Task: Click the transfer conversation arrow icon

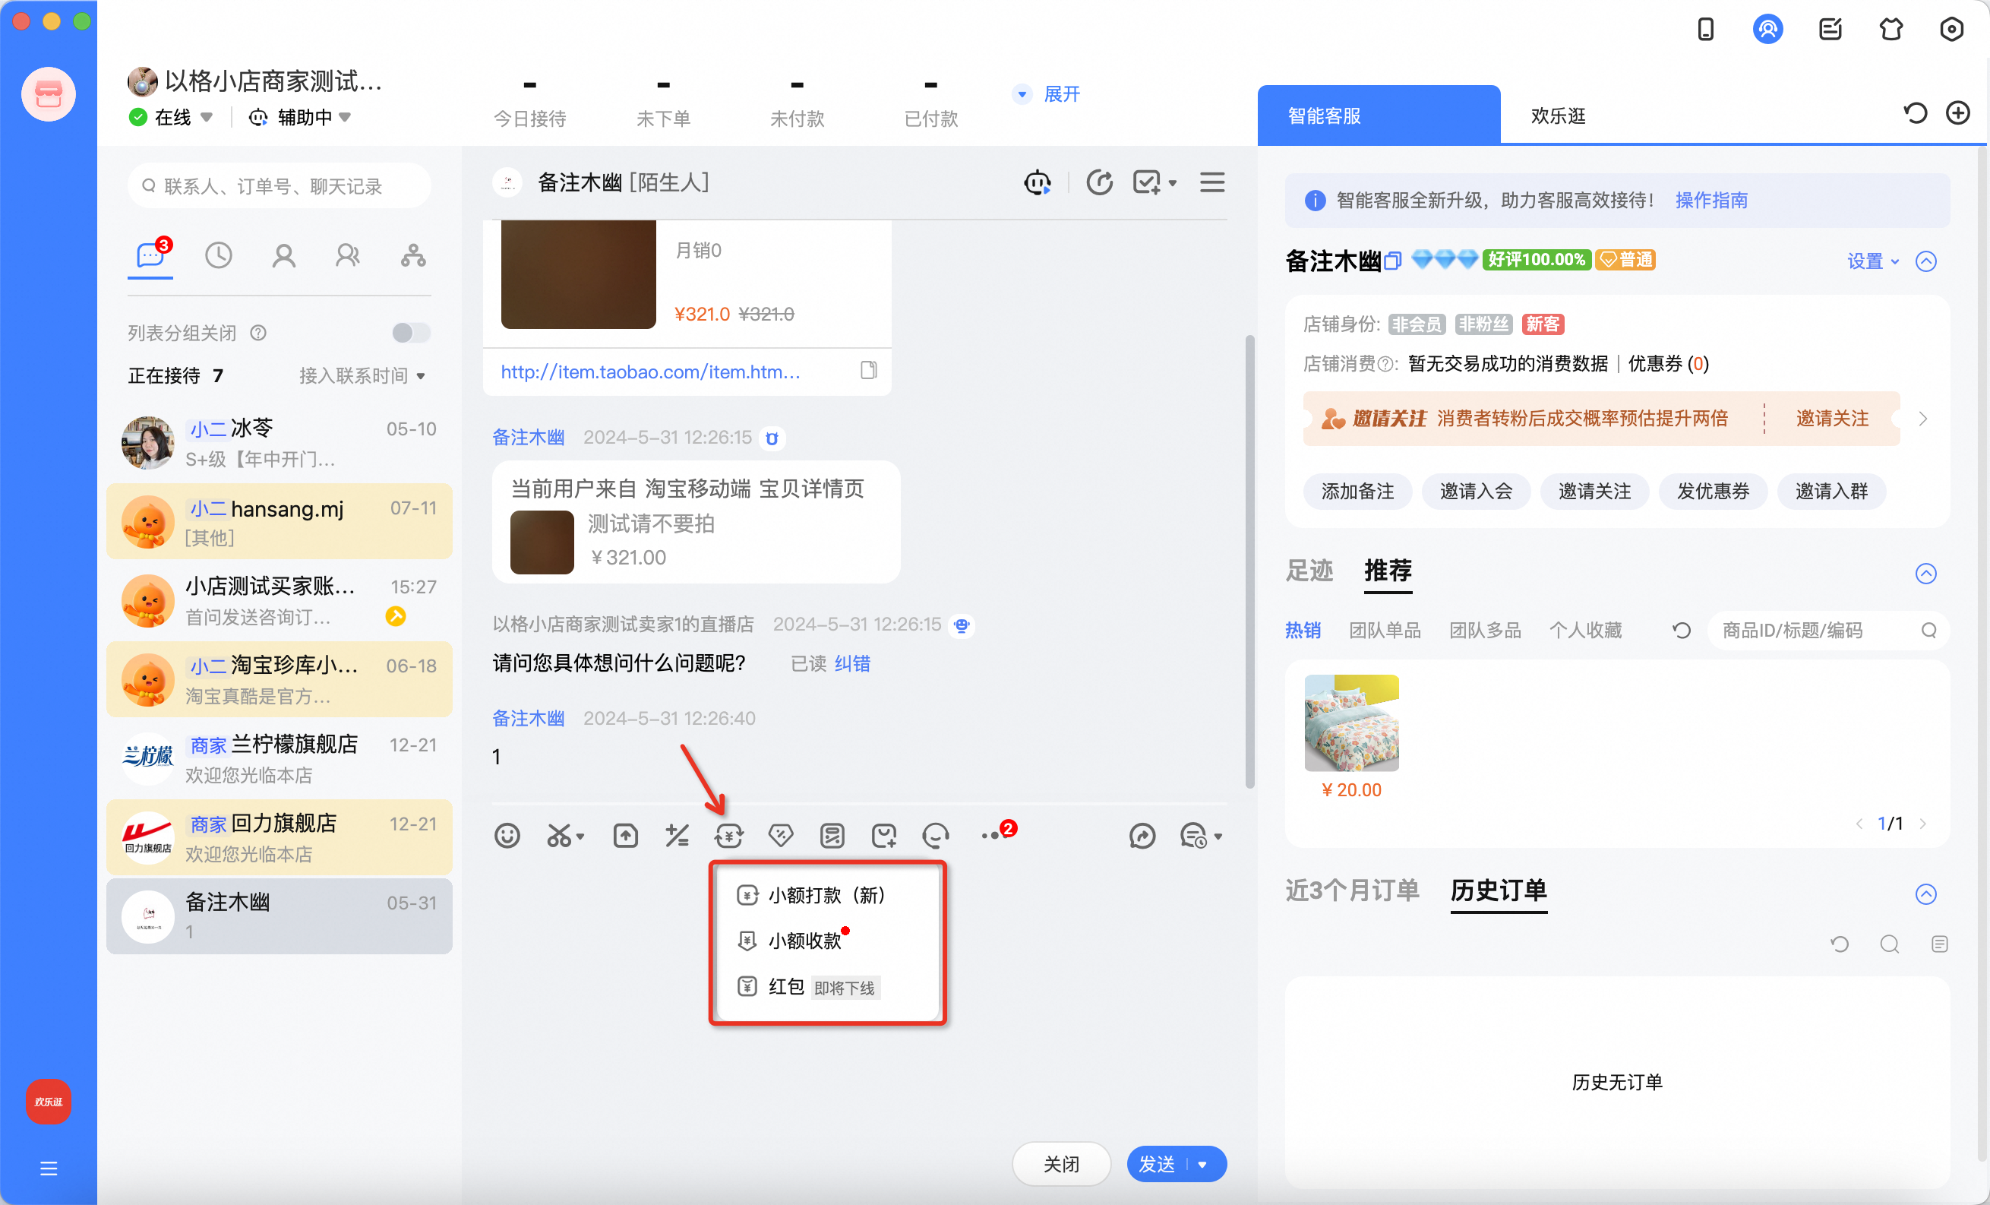Action: click(x=1099, y=182)
